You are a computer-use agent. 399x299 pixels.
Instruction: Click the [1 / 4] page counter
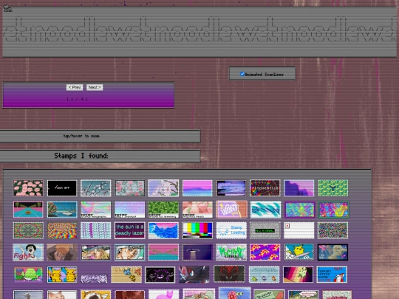coord(77,99)
